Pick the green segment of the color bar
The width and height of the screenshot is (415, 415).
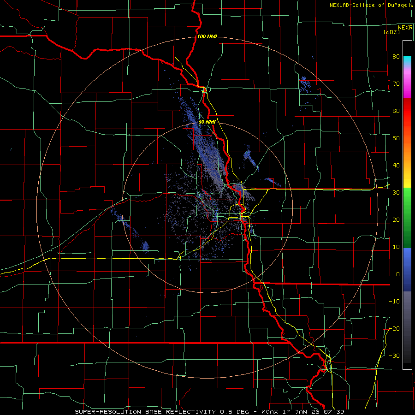point(407,218)
